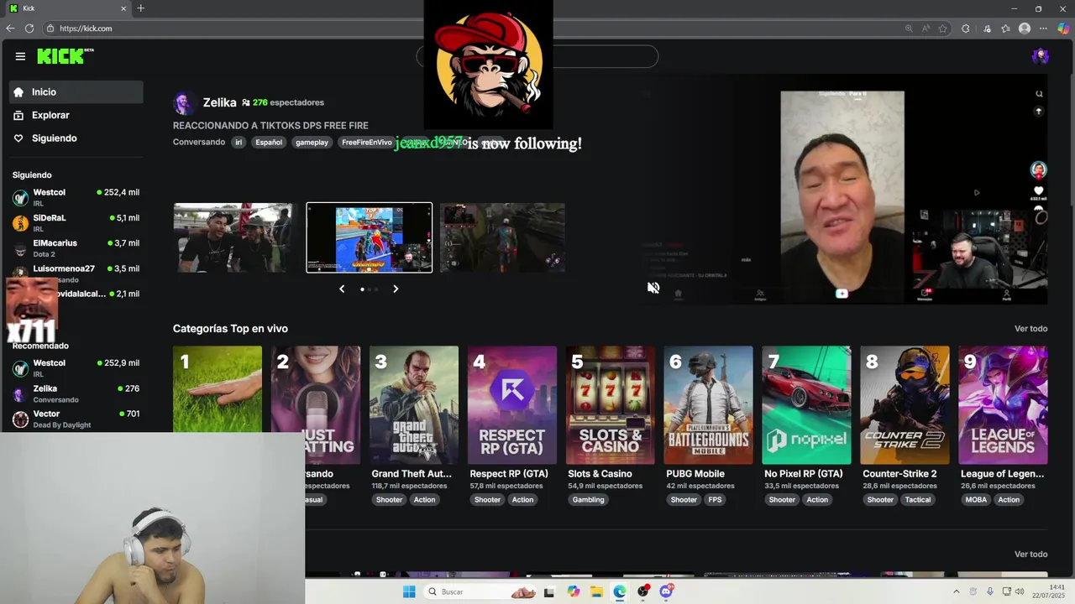Click the Zelika streamer name link
1075x604 pixels.
tap(219, 102)
